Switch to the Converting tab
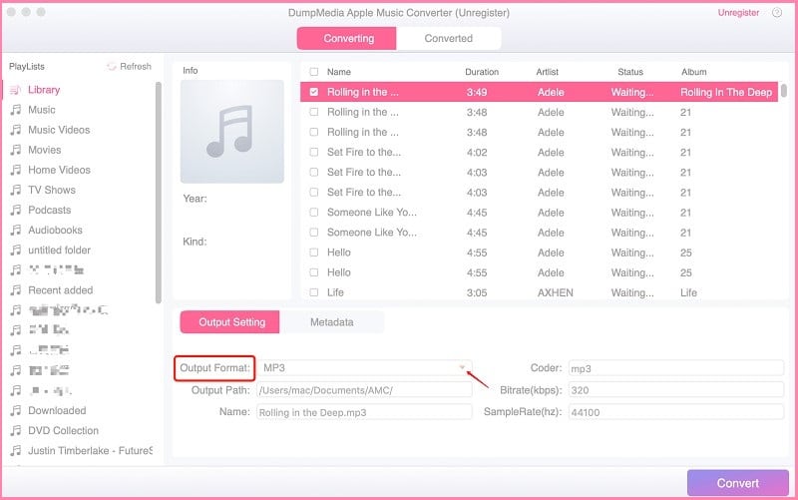Image resolution: width=798 pixels, height=500 pixels. pos(346,39)
